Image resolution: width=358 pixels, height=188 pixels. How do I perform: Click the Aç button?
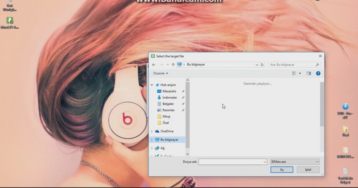[282, 169]
